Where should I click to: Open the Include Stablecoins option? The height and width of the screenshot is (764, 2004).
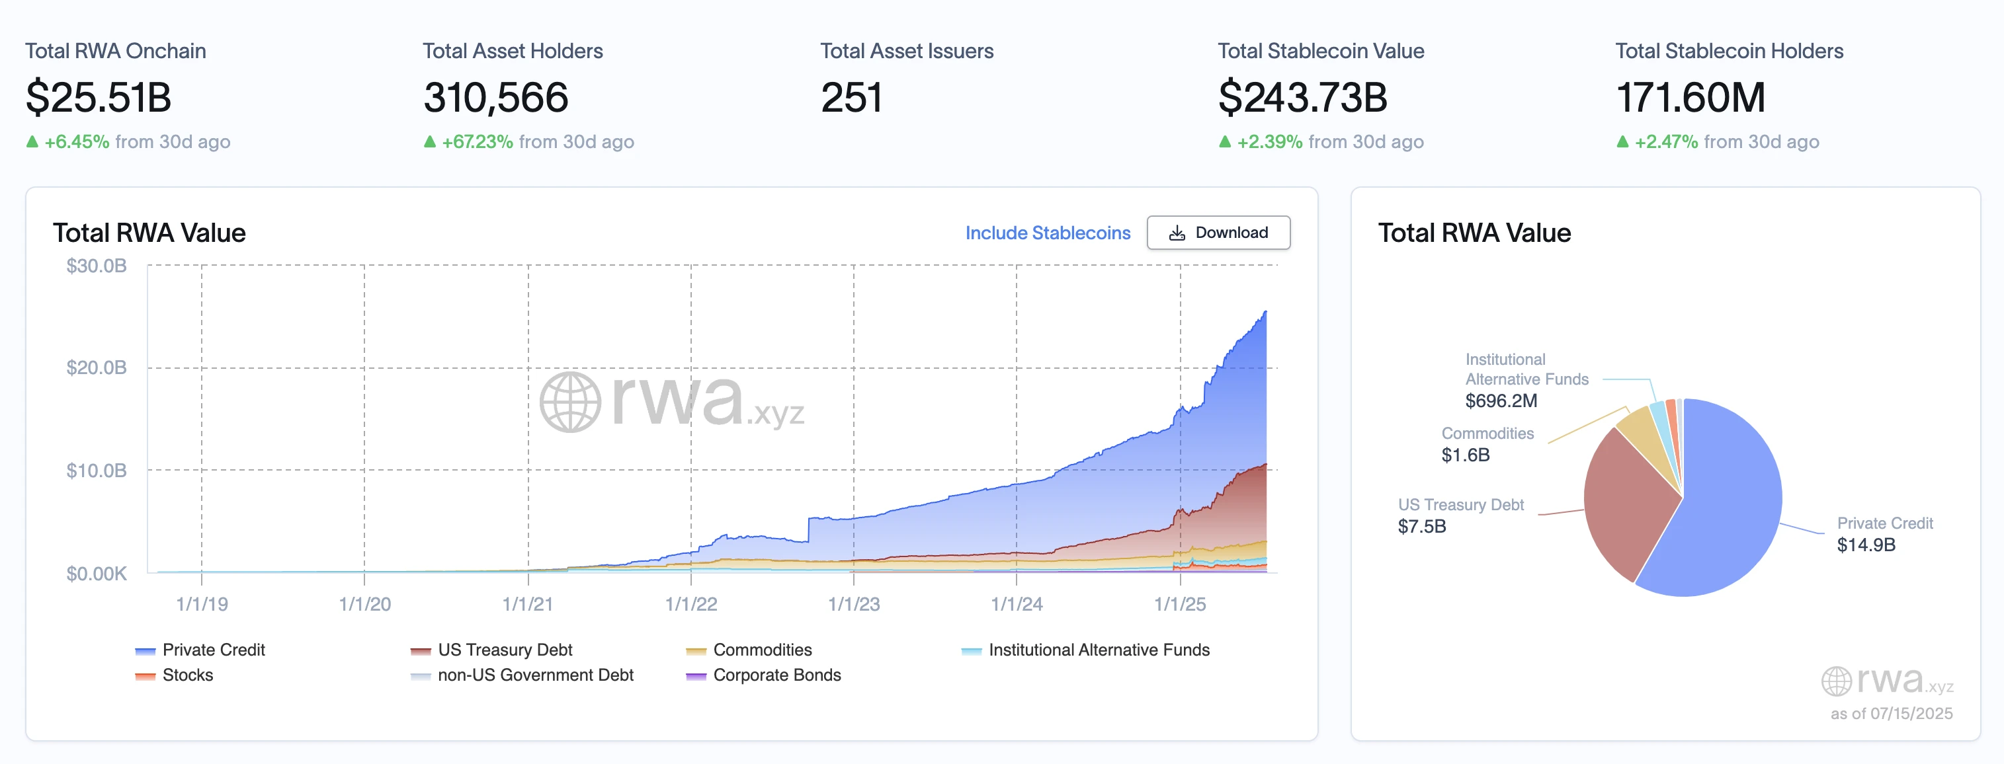pyautogui.click(x=1047, y=233)
